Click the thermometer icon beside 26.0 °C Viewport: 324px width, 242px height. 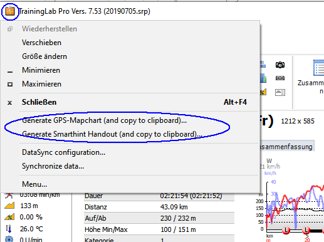tap(9, 229)
